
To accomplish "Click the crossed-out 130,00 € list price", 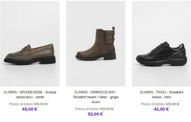I will click(41, 104).
